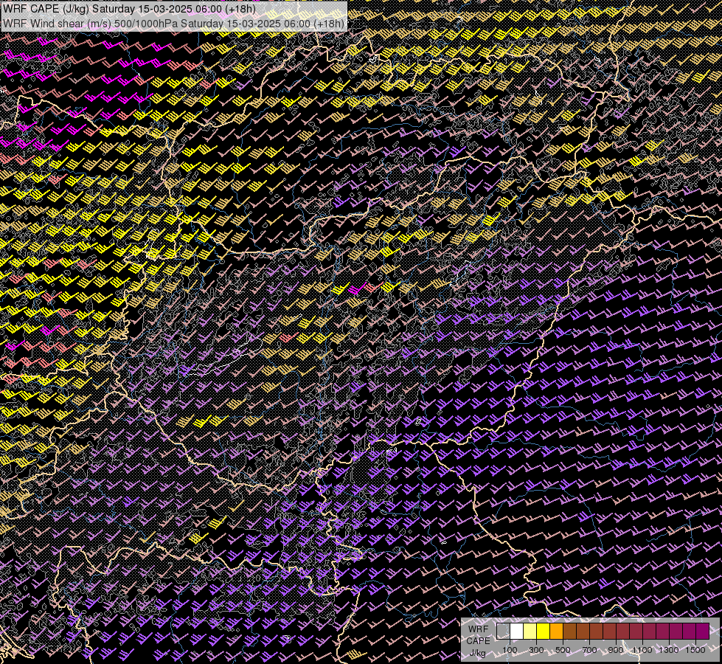
Task: Click the 500 legend value label
Action: tap(563, 650)
